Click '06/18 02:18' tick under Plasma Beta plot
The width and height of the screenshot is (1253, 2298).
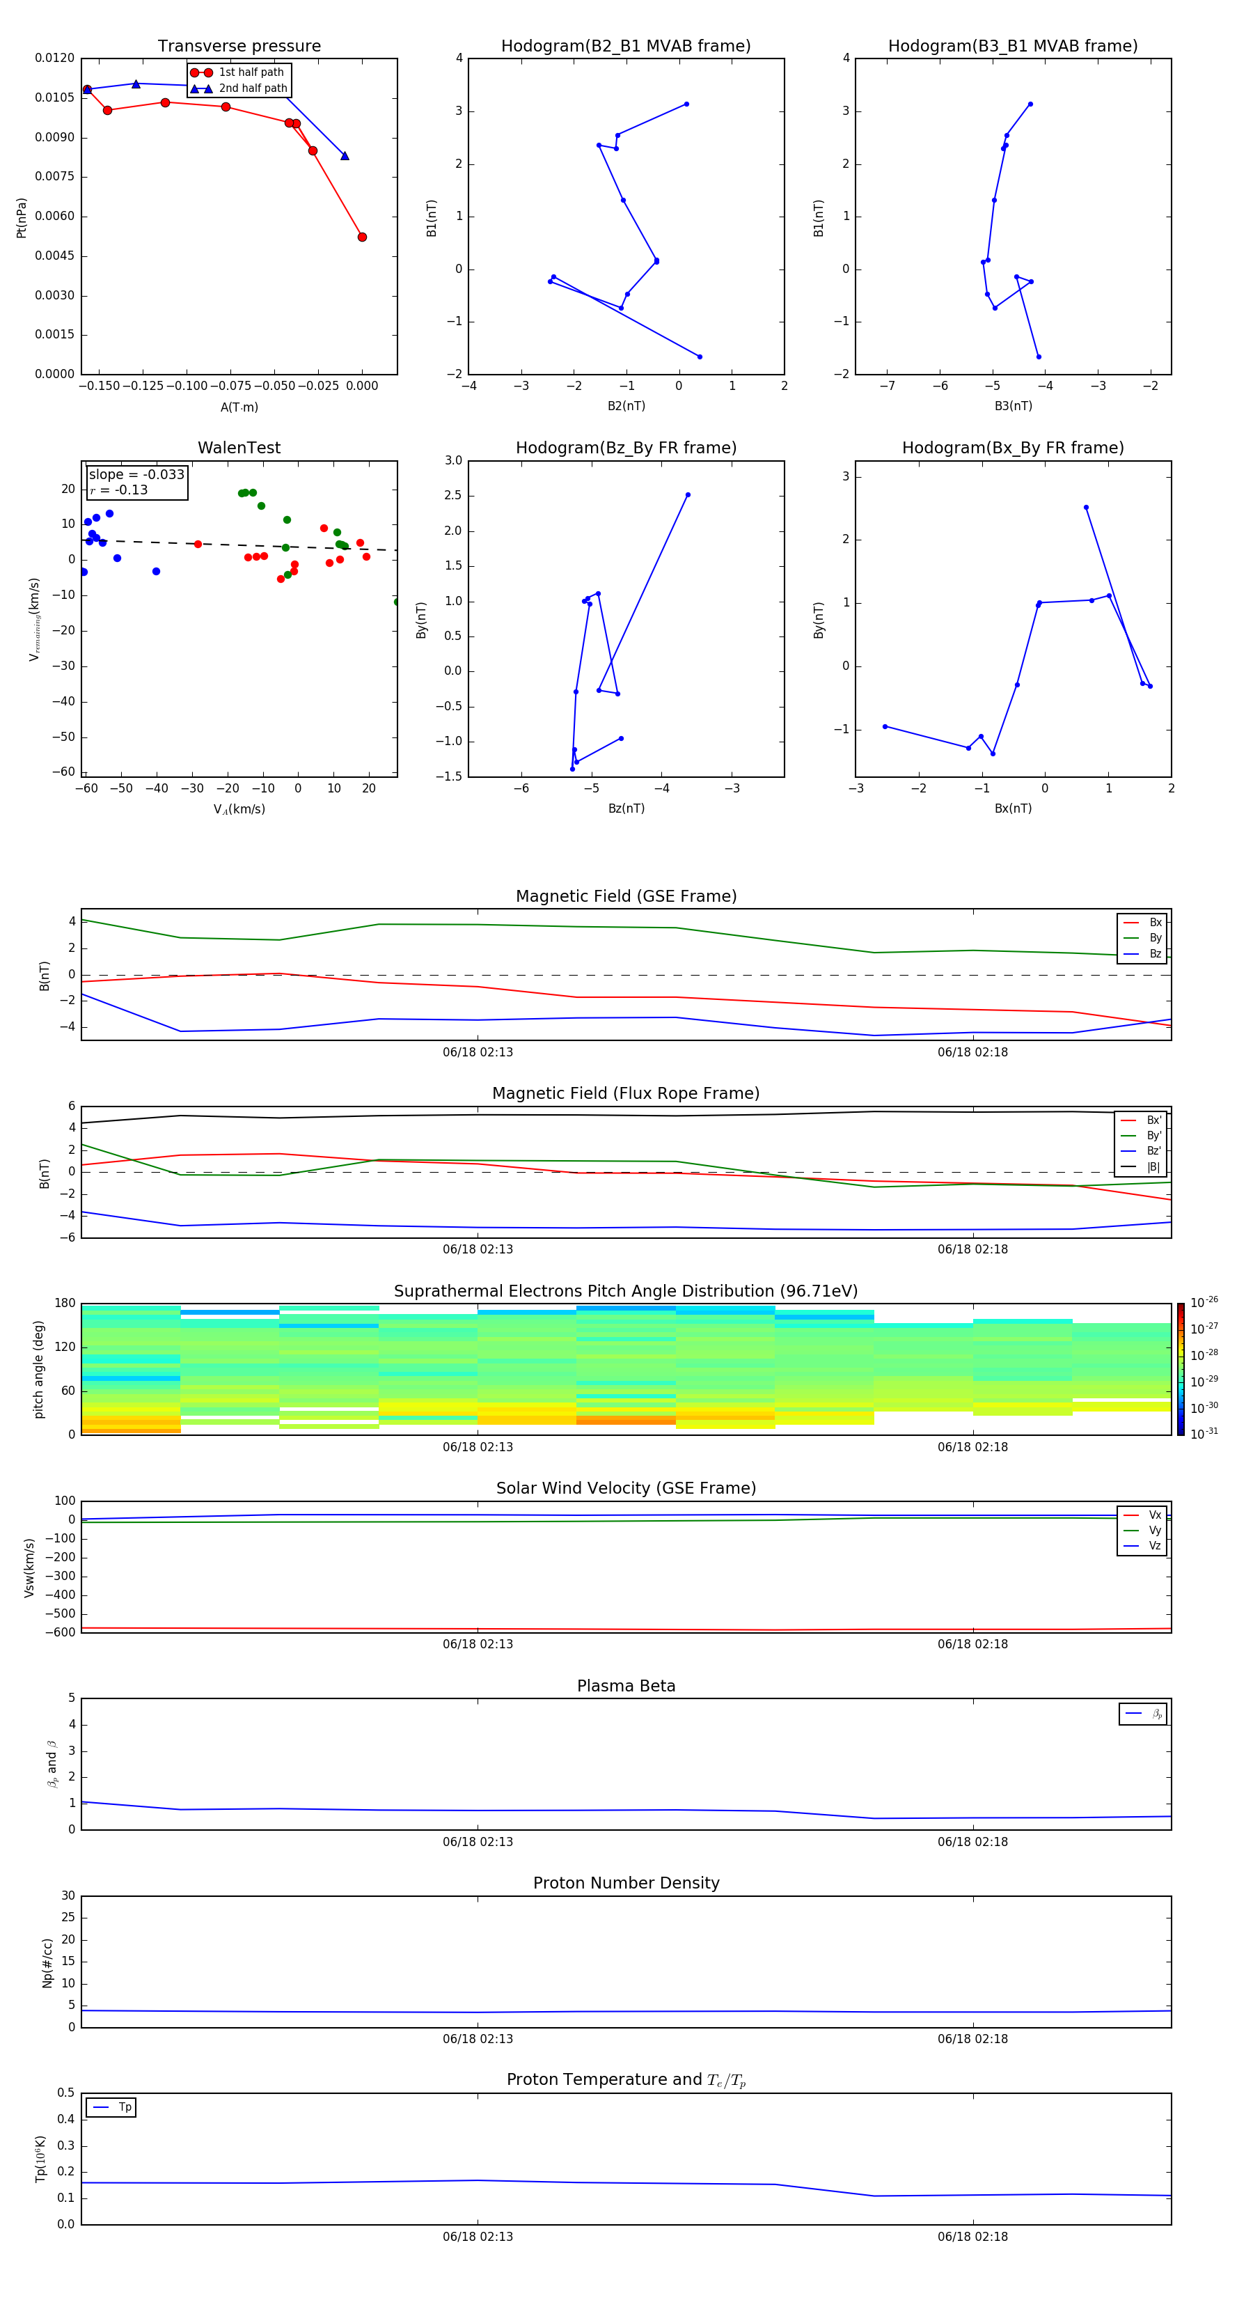tap(973, 1841)
